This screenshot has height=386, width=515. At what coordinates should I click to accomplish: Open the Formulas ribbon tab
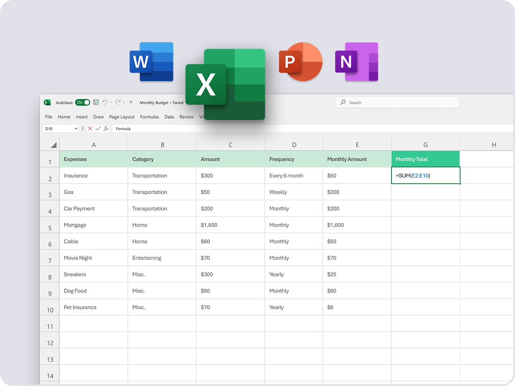[x=149, y=117]
